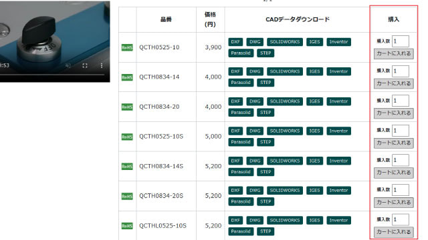Download DXF for QCTH0525-10
This screenshot has width=428, height=240.
[x=235, y=41]
